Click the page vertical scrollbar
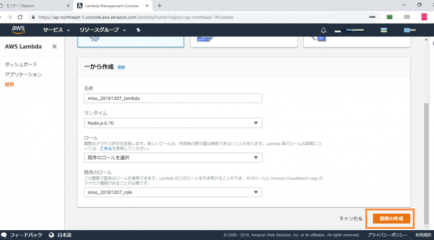Image resolution: width=434 pixels, height=240 pixels. point(426,163)
